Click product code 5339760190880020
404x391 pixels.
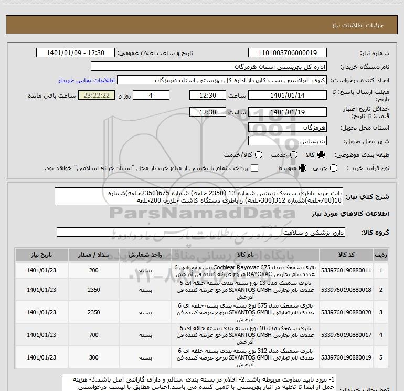pos(346,312)
